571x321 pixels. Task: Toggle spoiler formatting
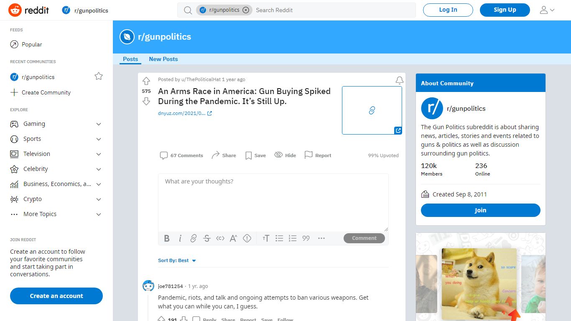[x=247, y=238]
